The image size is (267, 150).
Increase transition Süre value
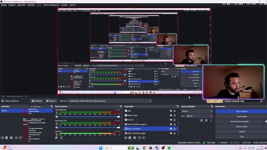[x=211, y=115]
